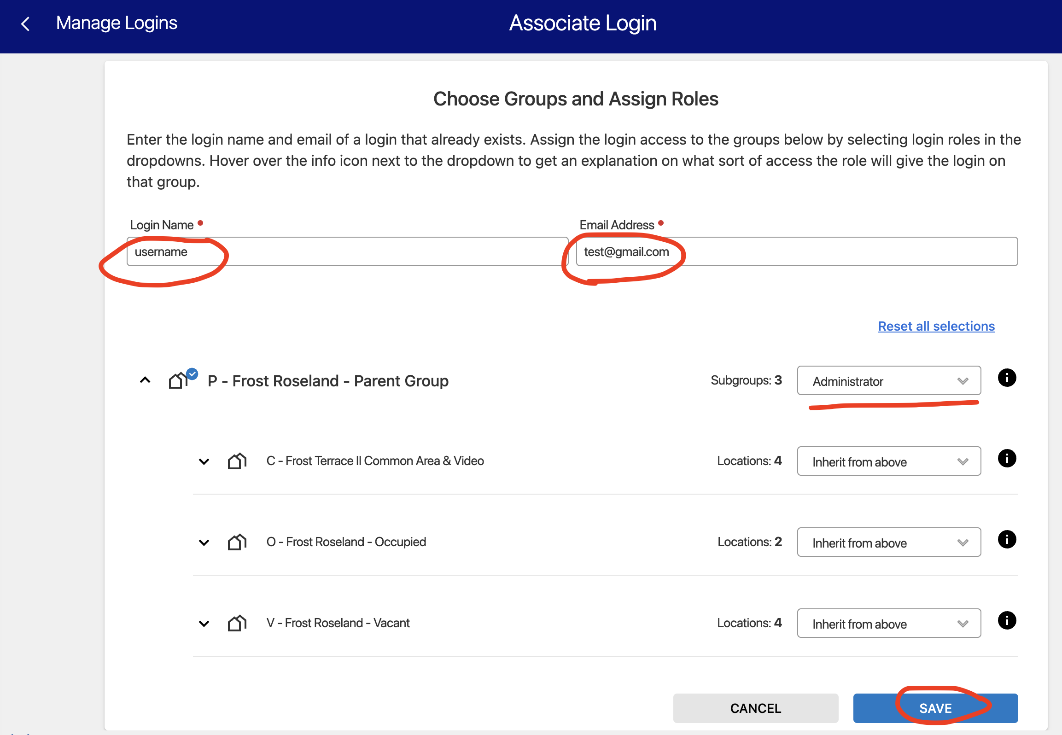Screen dimensions: 1062x735
Task: Open the Administrator role dropdown
Action: tap(888, 381)
